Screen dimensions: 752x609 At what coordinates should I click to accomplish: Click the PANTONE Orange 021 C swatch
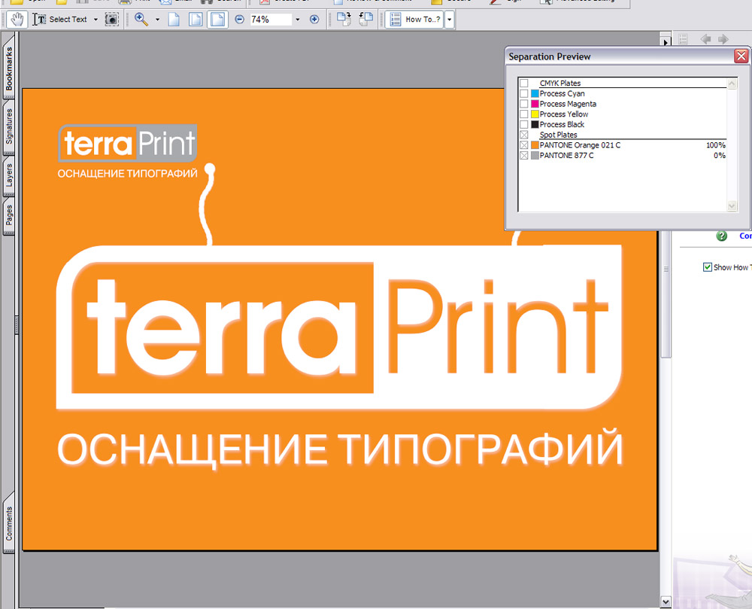point(535,145)
